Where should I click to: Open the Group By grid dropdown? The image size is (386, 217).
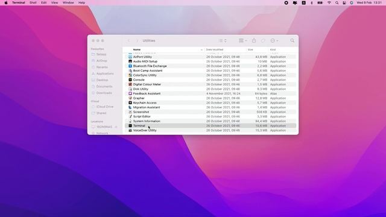(243, 40)
